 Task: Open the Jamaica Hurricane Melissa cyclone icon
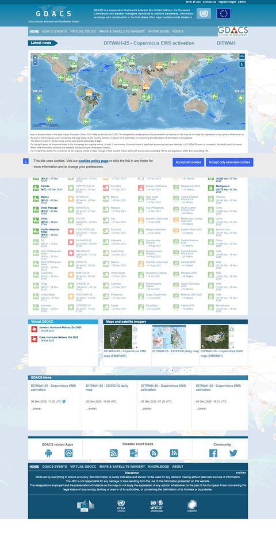34,329
